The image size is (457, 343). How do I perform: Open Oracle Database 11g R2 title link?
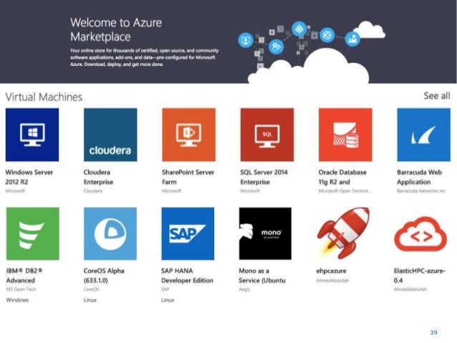tap(342, 177)
